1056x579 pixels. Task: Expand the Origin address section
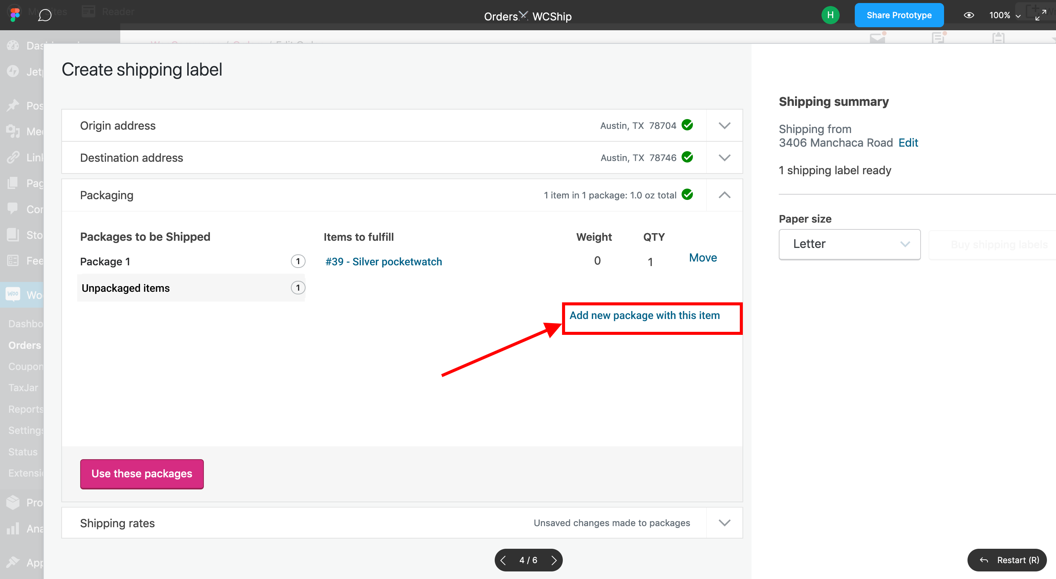(724, 125)
